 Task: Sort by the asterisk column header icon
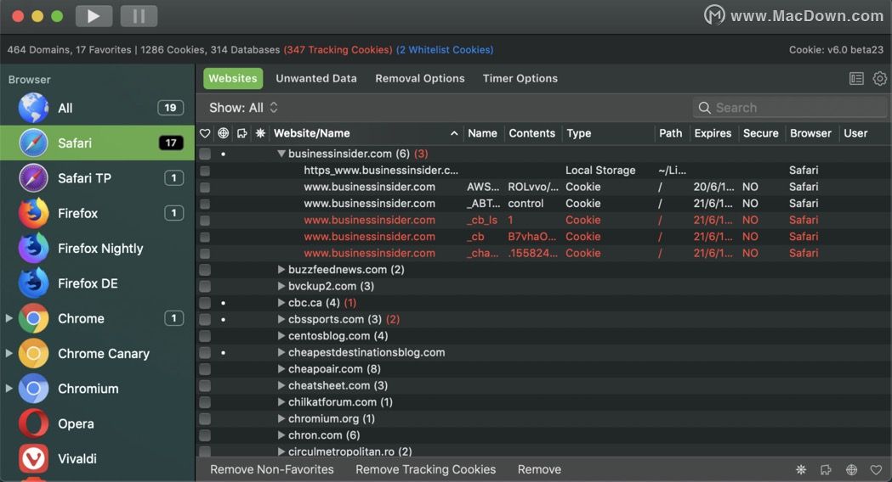tap(260, 133)
